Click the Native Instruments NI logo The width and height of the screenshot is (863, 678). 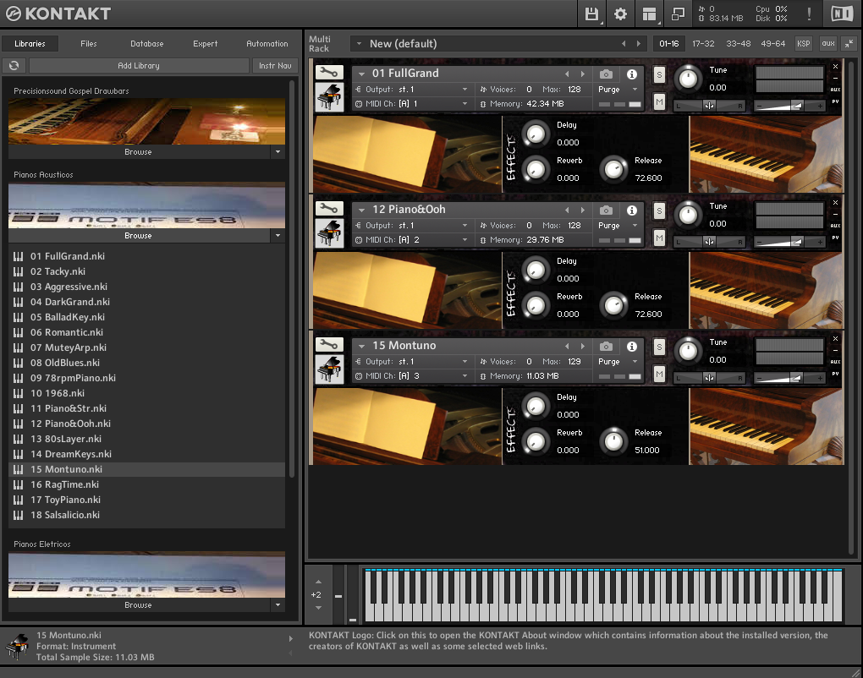842,14
